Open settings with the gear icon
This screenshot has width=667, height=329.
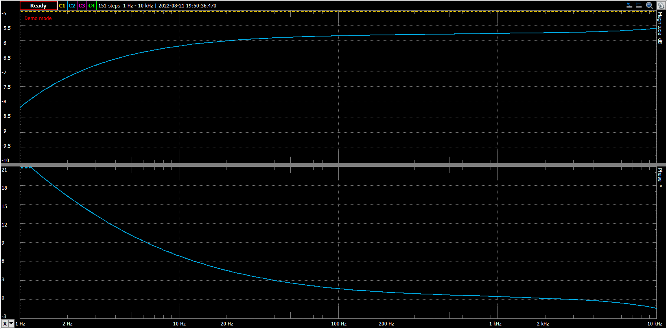pos(660,5)
